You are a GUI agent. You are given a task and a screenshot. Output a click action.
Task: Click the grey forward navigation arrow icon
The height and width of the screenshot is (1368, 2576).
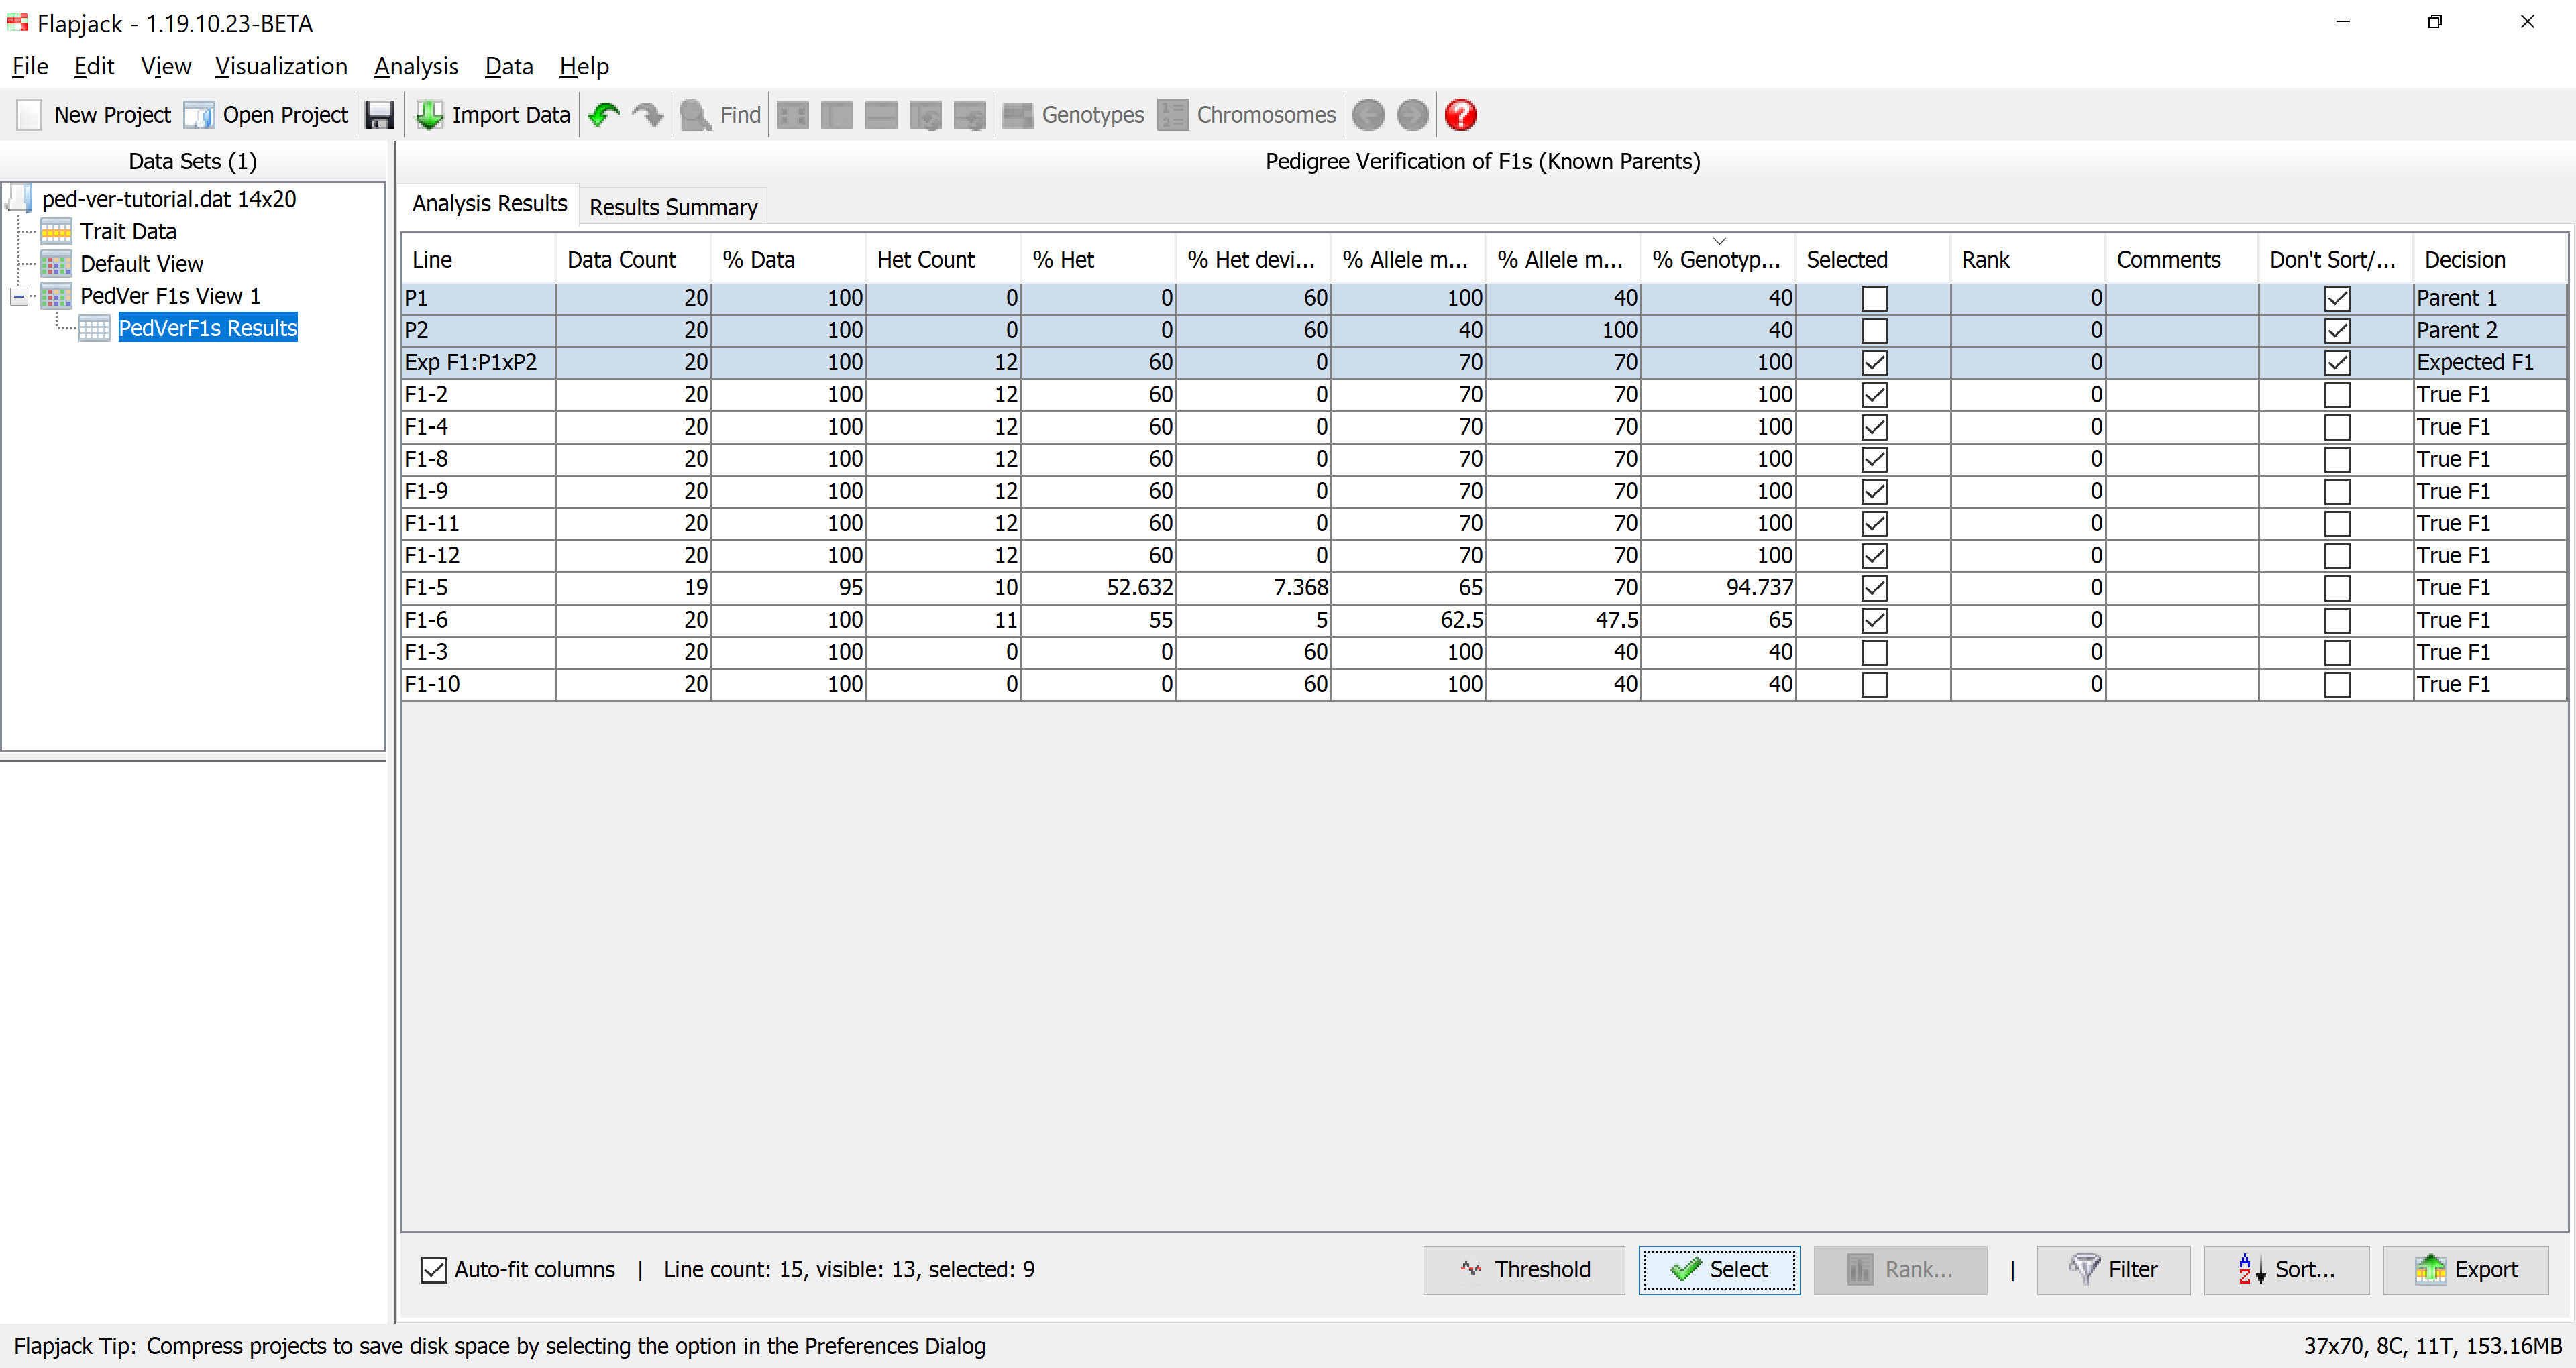[x=1412, y=115]
